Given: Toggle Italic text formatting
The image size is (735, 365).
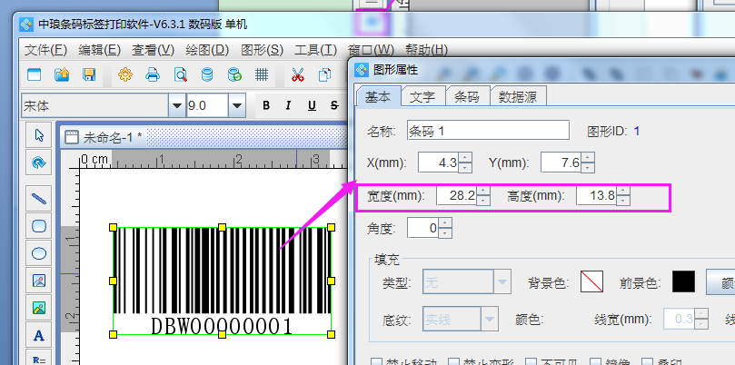Looking at the screenshot, I should [288, 105].
